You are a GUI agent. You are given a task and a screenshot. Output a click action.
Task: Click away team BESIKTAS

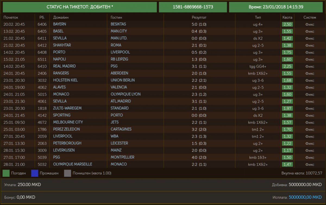point(118,24)
